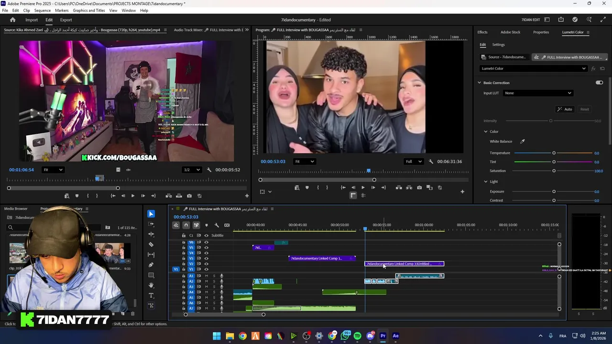This screenshot has width=612, height=344.
Task: Hide video track V5 with eye
Action: (206, 247)
